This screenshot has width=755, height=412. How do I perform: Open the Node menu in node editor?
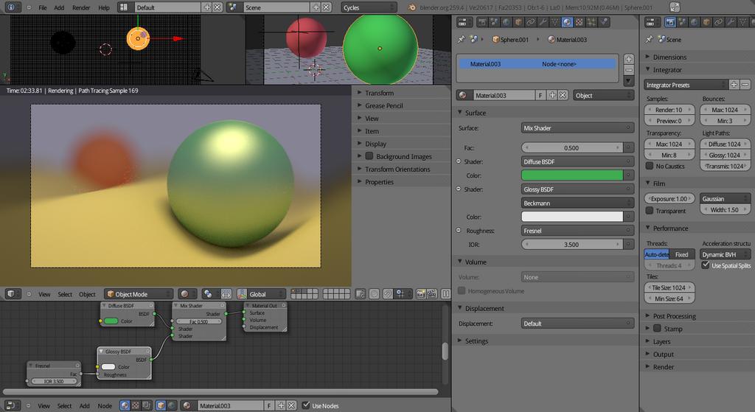105,406
